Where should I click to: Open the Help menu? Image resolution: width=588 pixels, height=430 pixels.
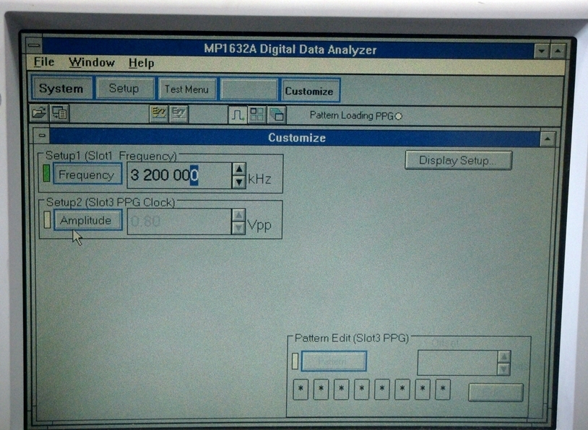[141, 63]
